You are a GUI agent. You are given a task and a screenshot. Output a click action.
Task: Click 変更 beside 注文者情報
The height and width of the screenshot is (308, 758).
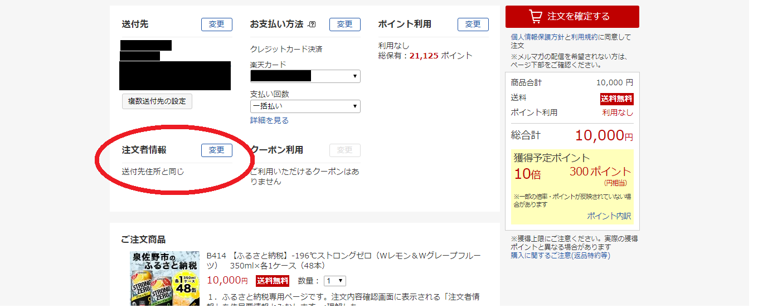coord(216,150)
